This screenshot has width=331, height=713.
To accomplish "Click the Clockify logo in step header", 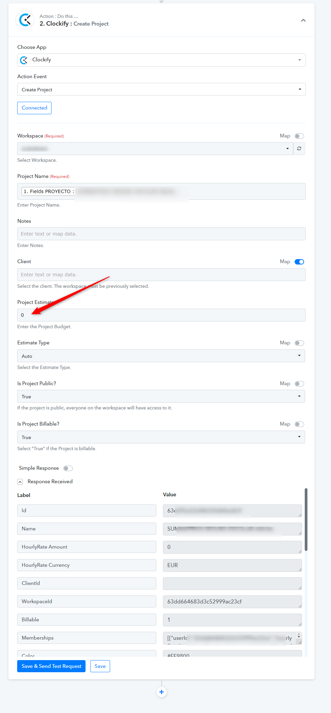I will point(25,20).
